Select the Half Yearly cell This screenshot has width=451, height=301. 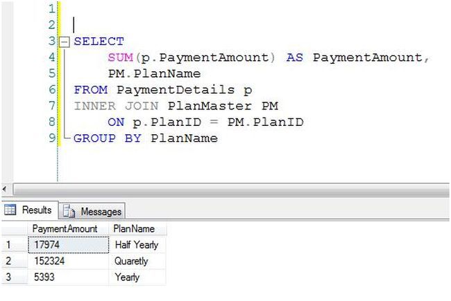coord(137,245)
